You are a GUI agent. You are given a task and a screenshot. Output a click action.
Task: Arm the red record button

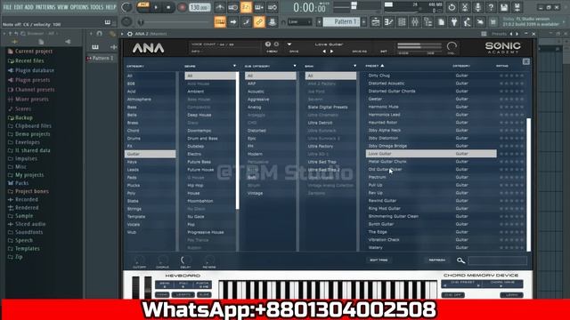click(x=182, y=7)
